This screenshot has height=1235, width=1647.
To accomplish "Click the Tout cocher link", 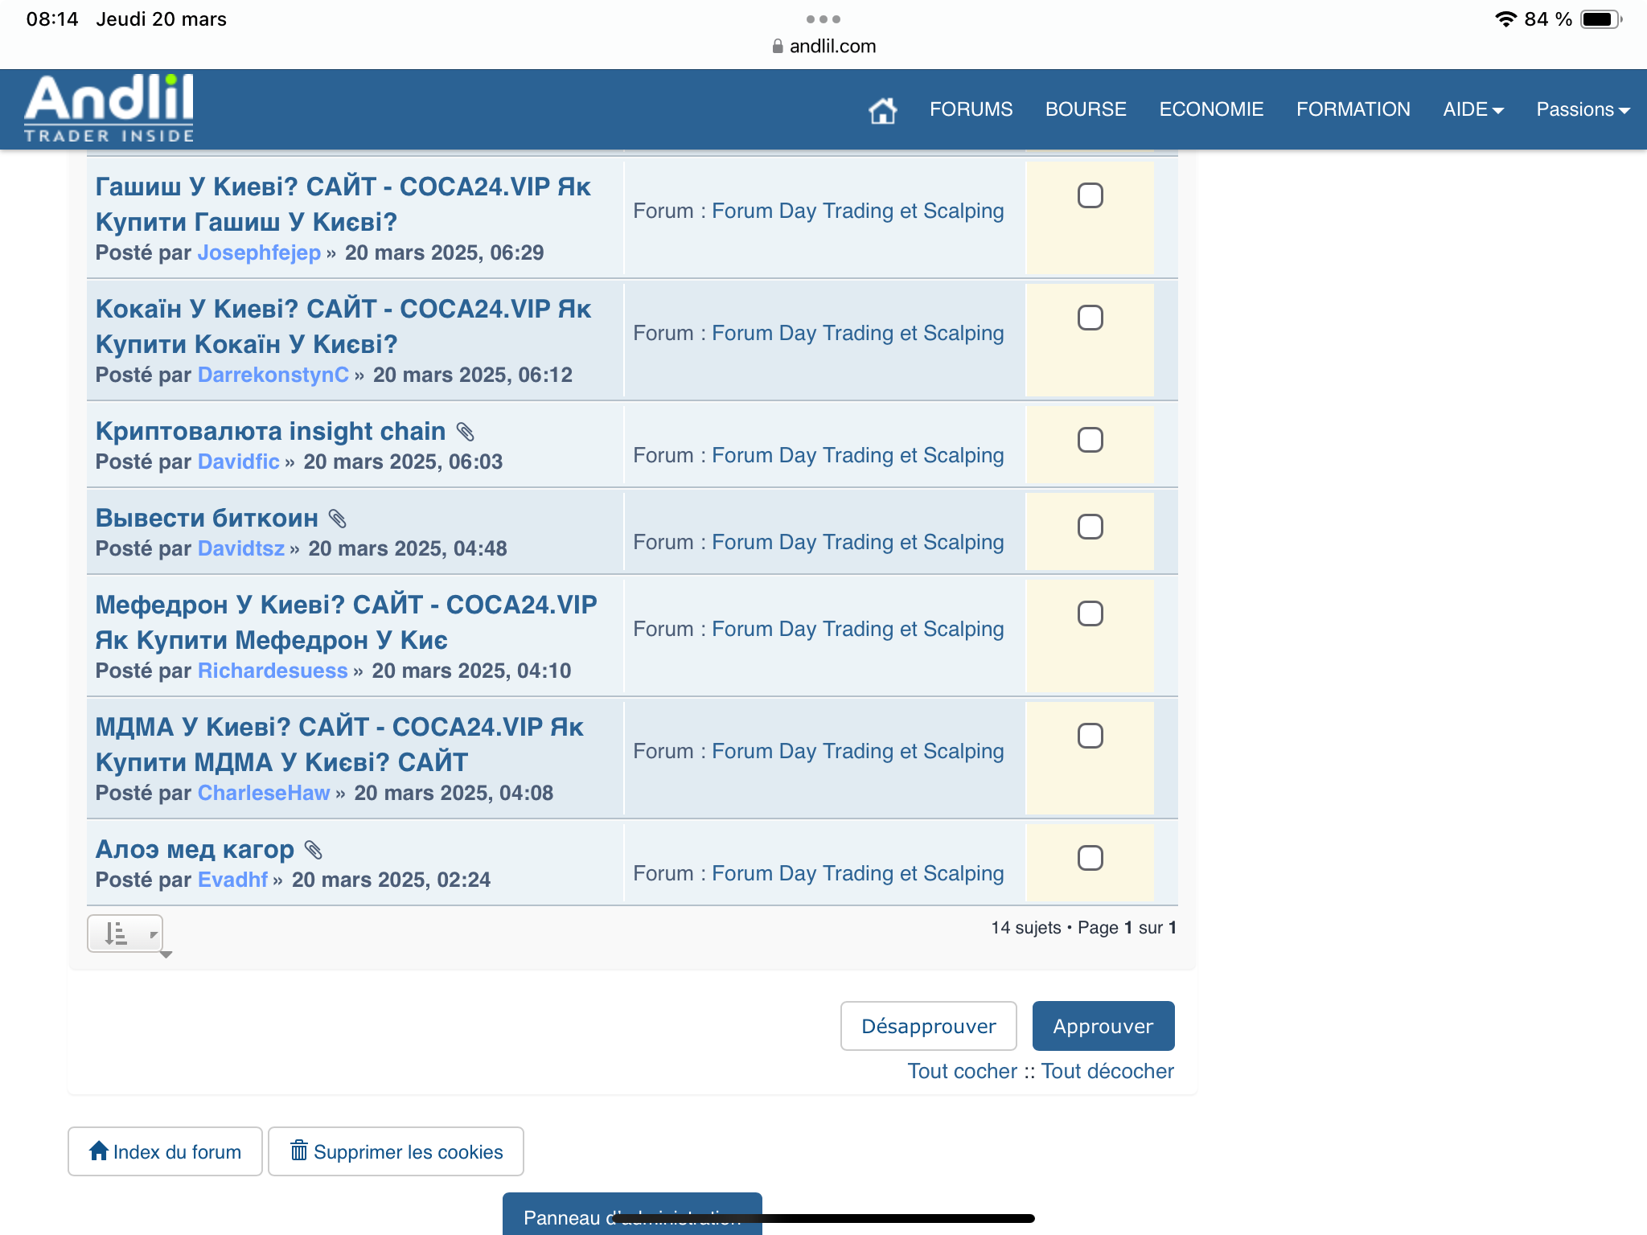I will [x=962, y=1071].
